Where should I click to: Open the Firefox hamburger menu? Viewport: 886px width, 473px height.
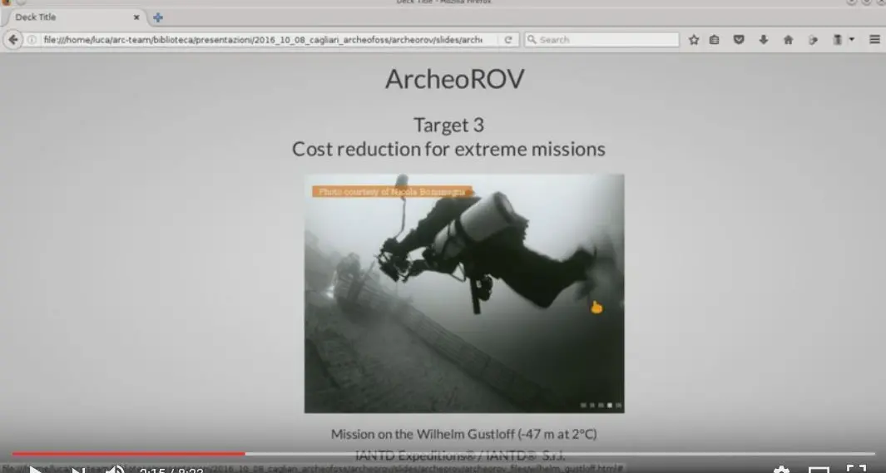[874, 40]
